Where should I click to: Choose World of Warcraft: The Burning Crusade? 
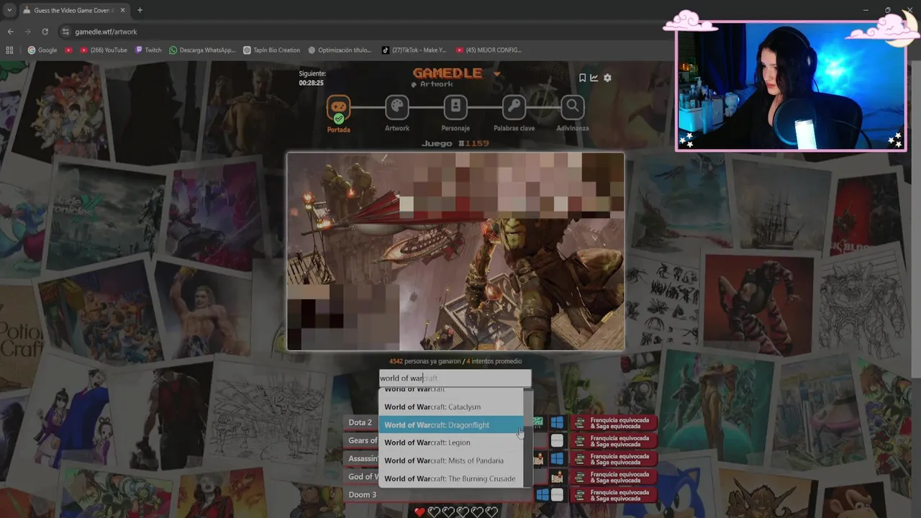(451, 478)
